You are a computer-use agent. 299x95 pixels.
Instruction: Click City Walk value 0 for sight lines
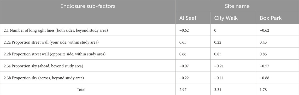click(x=215, y=30)
